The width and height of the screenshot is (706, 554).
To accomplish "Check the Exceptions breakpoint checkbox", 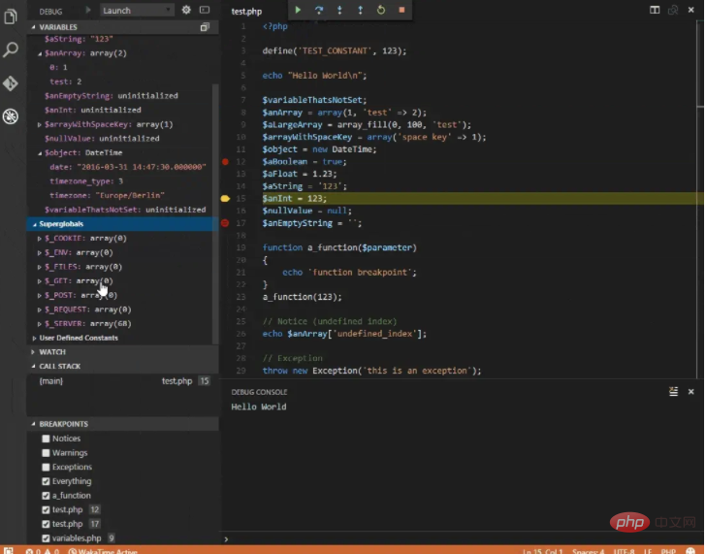I will point(46,467).
